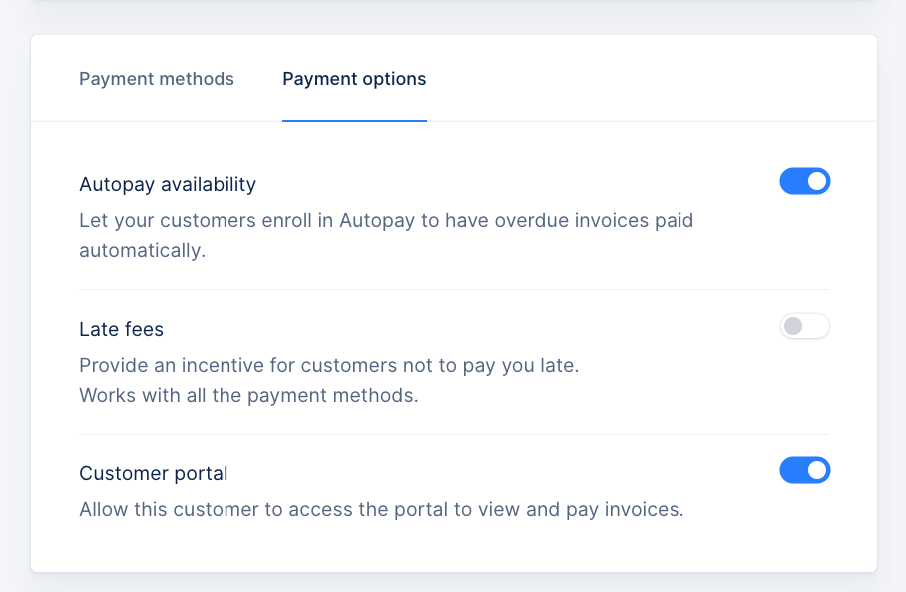Screen dimensions: 906x592
Task: Click the Customer portal heading
Action: click(x=154, y=473)
